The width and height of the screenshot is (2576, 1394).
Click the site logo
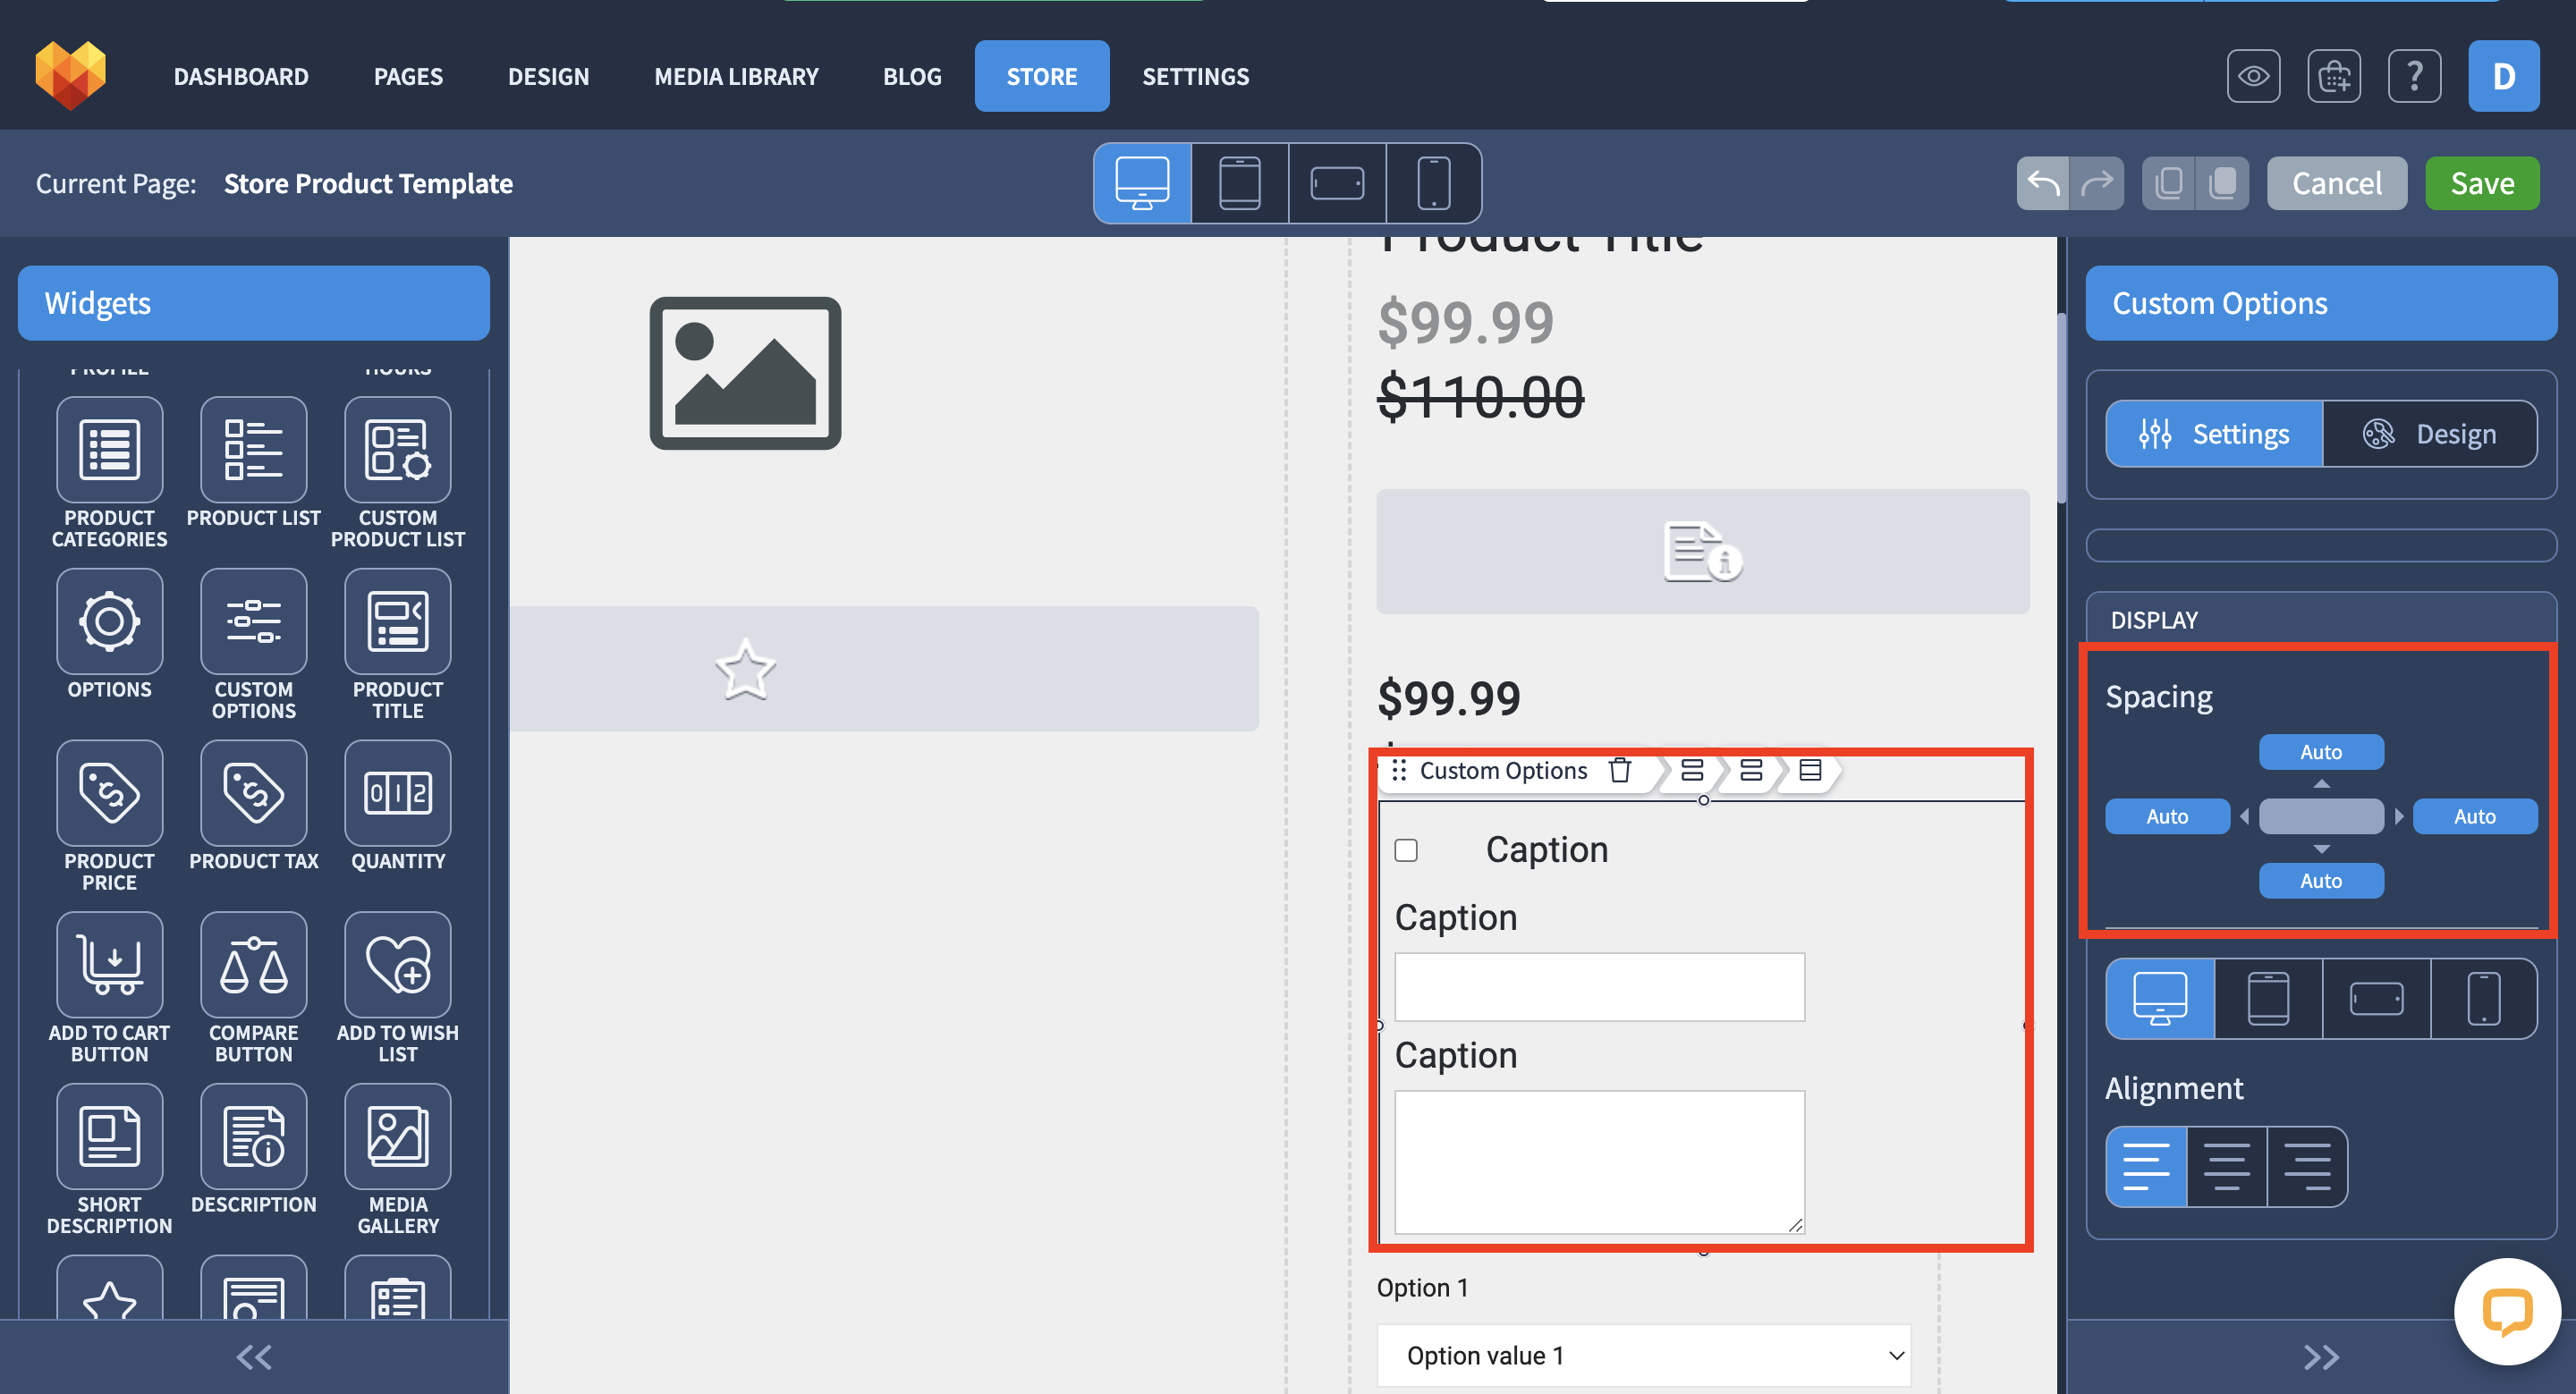pos(70,75)
